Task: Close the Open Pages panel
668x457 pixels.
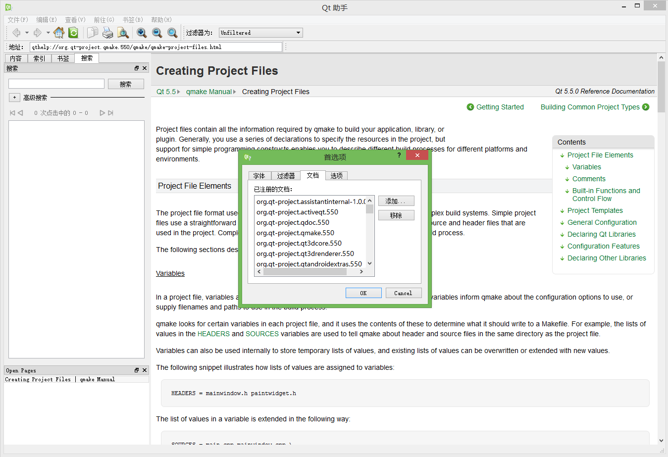Action: coord(145,370)
